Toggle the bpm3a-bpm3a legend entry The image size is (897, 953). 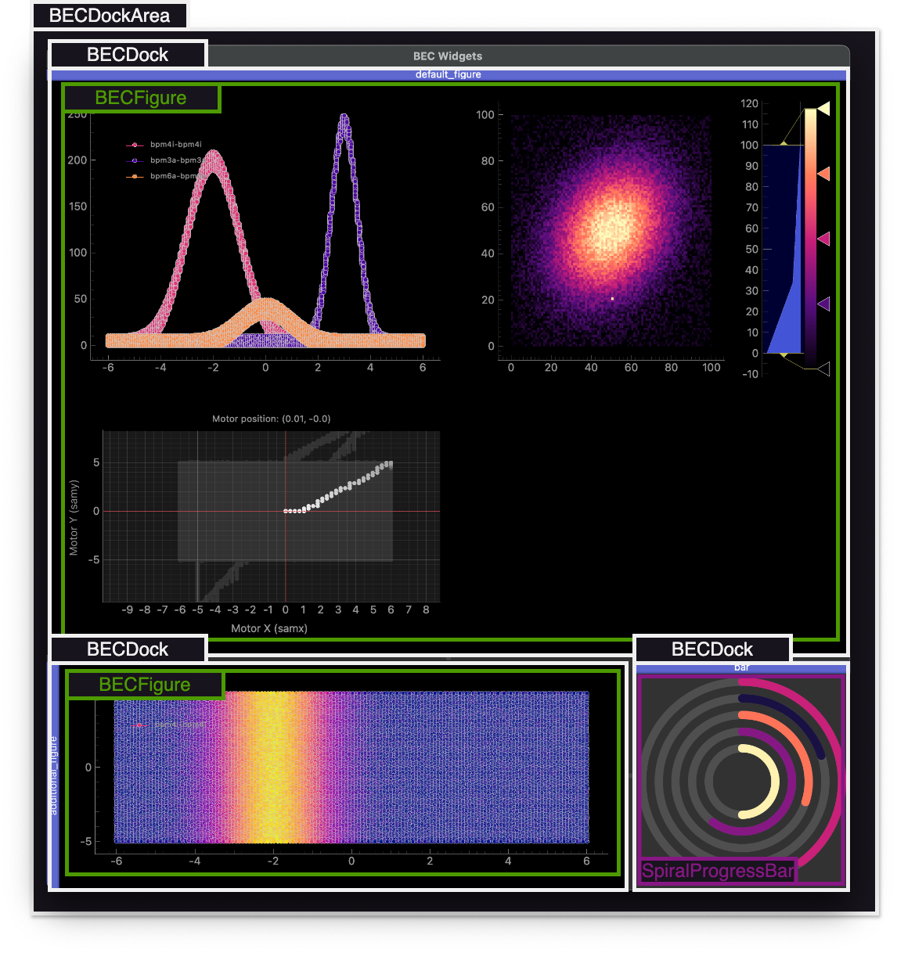pyautogui.click(x=175, y=160)
